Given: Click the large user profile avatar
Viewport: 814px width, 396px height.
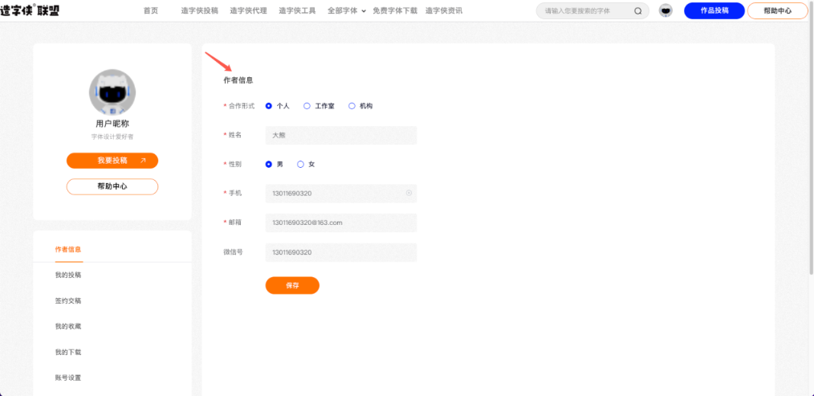Looking at the screenshot, I should [x=112, y=92].
